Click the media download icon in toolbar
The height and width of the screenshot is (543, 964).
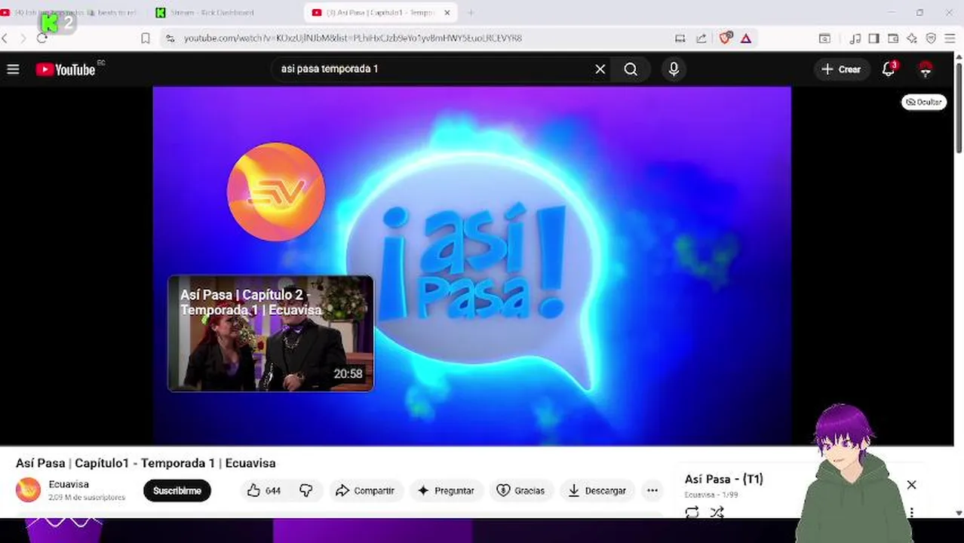coord(824,38)
